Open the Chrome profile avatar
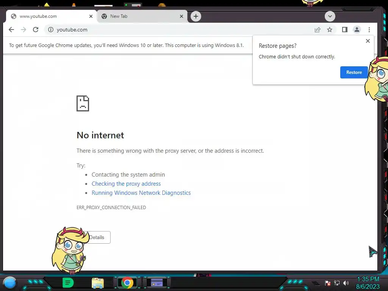The height and width of the screenshot is (291, 388). [357, 30]
